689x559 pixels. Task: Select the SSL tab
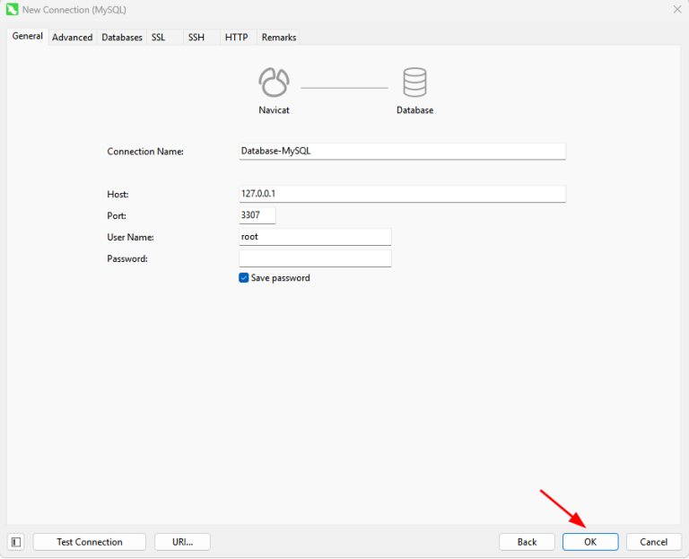pos(159,38)
